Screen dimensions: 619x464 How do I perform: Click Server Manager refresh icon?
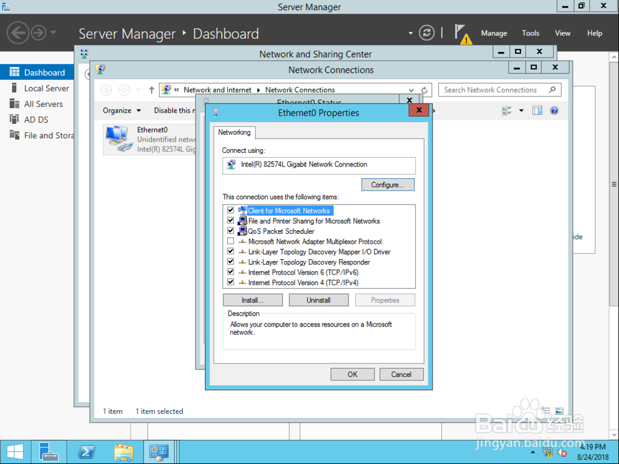[x=426, y=33]
